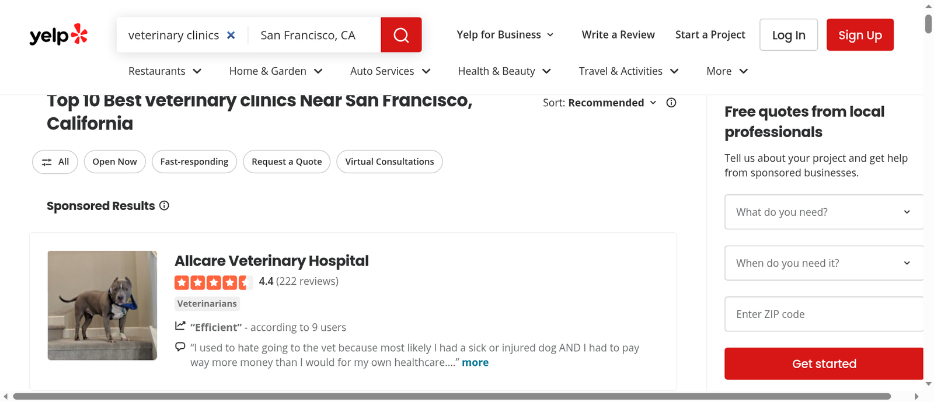Screen dimensions: 934x402
Task: Expand review text with more link
Action: [475, 362]
